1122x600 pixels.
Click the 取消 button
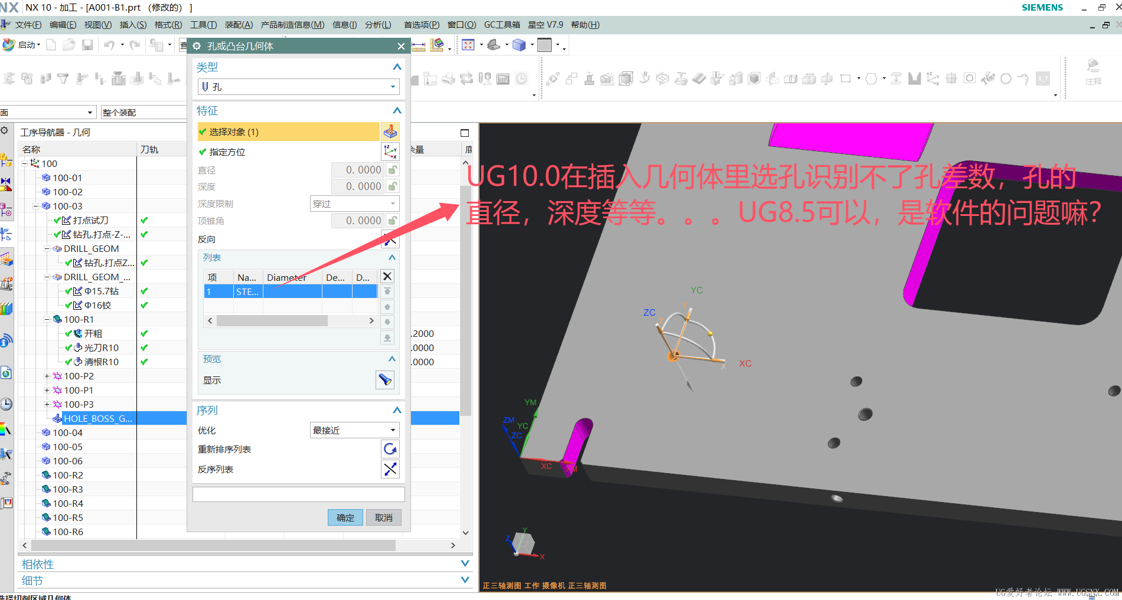(x=384, y=517)
